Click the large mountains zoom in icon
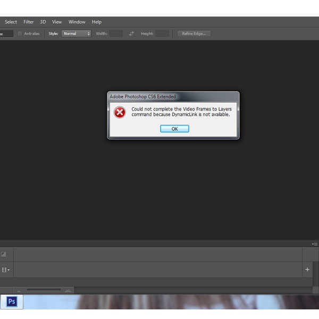Screen dimensions: 319x319 [x=68, y=290]
